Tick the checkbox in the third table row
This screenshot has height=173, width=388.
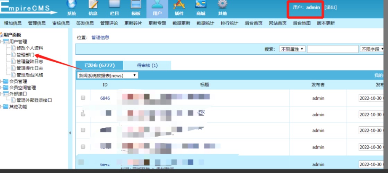(x=83, y=130)
